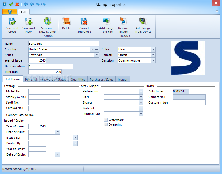
Task: Switch to the Keywords / Status tab
Action: click(54, 80)
